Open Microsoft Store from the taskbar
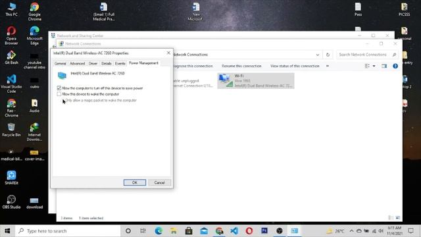Image resolution: width=421 pixels, height=237 pixels. pyautogui.click(x=189, y=231)
